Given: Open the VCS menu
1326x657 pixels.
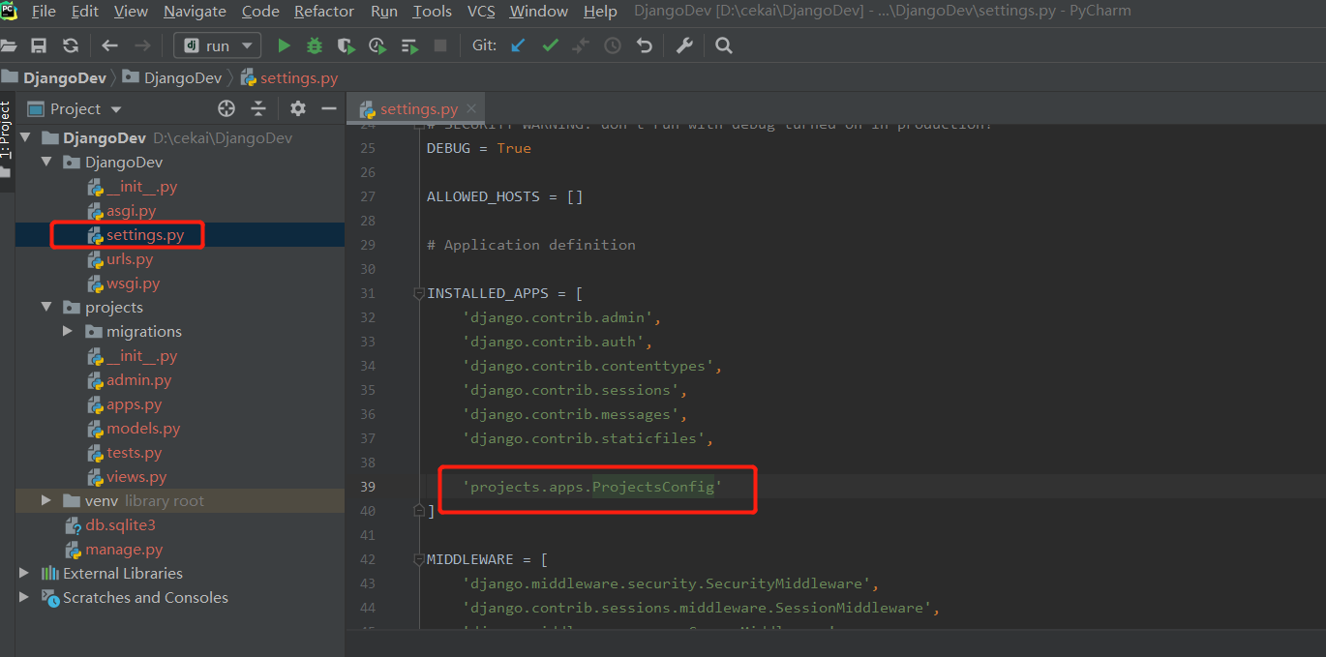Looking at the screenshot, I should (481, 12).
